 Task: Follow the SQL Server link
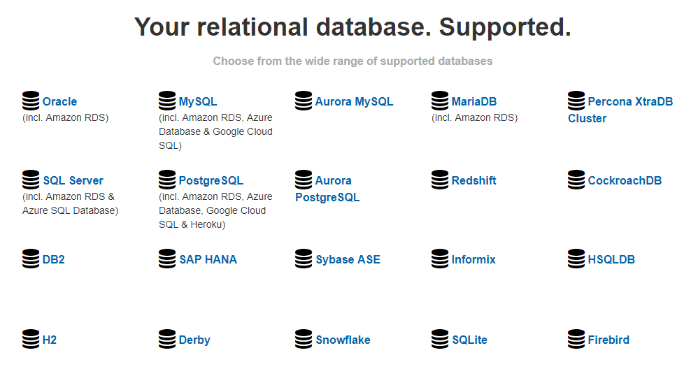(x=73, y=181)
